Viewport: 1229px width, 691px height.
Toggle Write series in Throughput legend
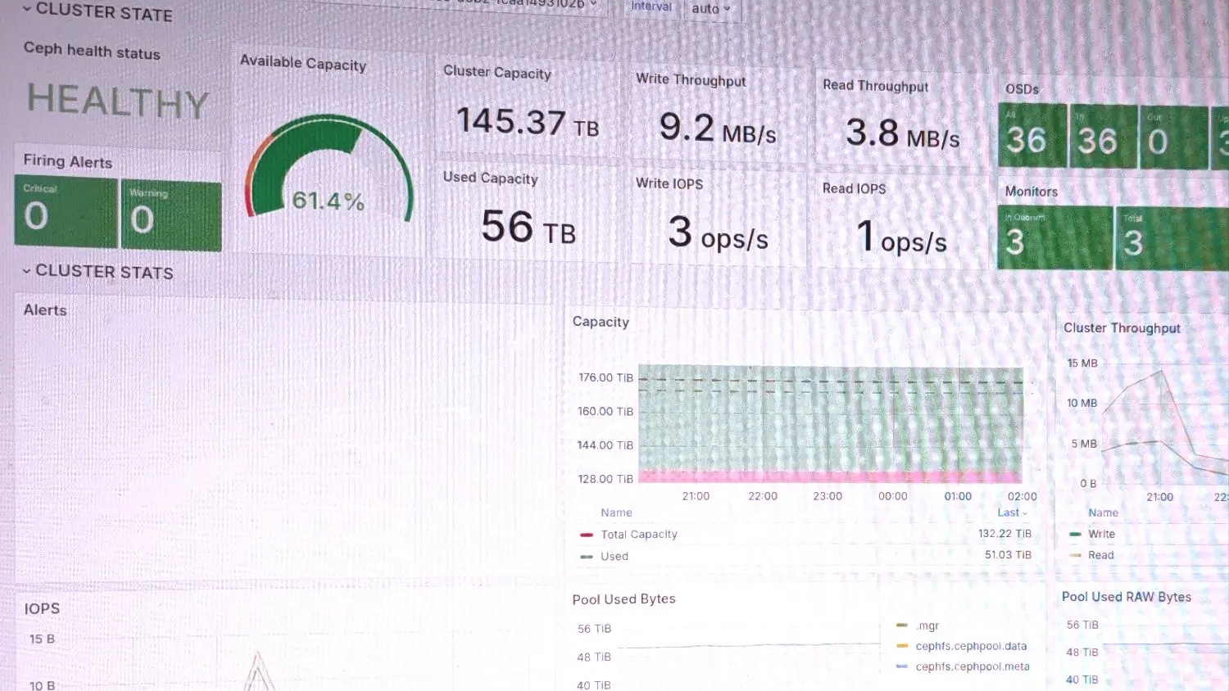point(1101,534)
